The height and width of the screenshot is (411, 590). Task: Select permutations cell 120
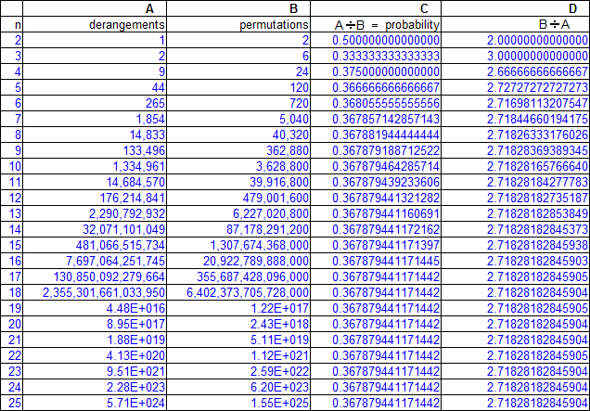(238, 87)
